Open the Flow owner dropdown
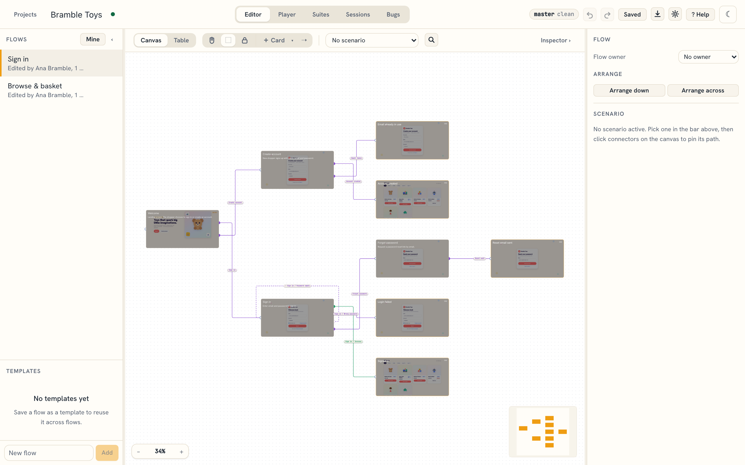This screenshot has width=745, height=465. (708, 57)
